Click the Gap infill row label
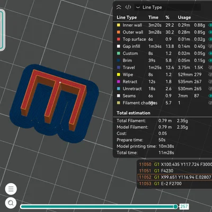Viewport: 212px width, 212px height. tap(131, 46)
